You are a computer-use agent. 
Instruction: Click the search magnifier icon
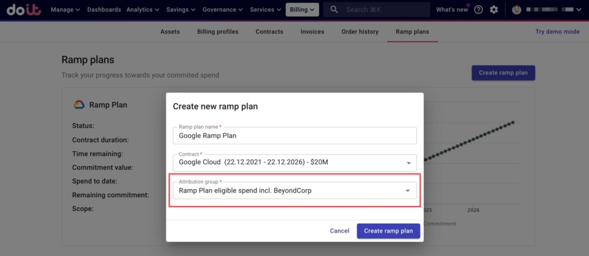point(334,9)
